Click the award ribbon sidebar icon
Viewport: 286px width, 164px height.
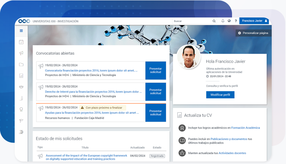coord(21,109)
